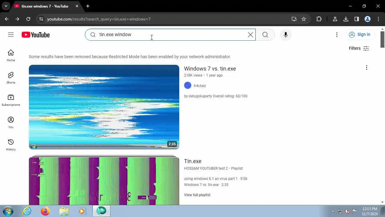Click the install app icon in address bar

tap(294, 19)
